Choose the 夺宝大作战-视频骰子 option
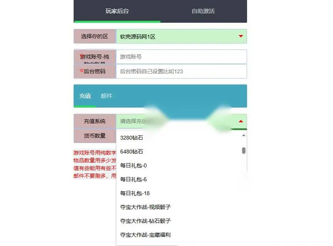 pyautogui.click(x=182, y=207)
